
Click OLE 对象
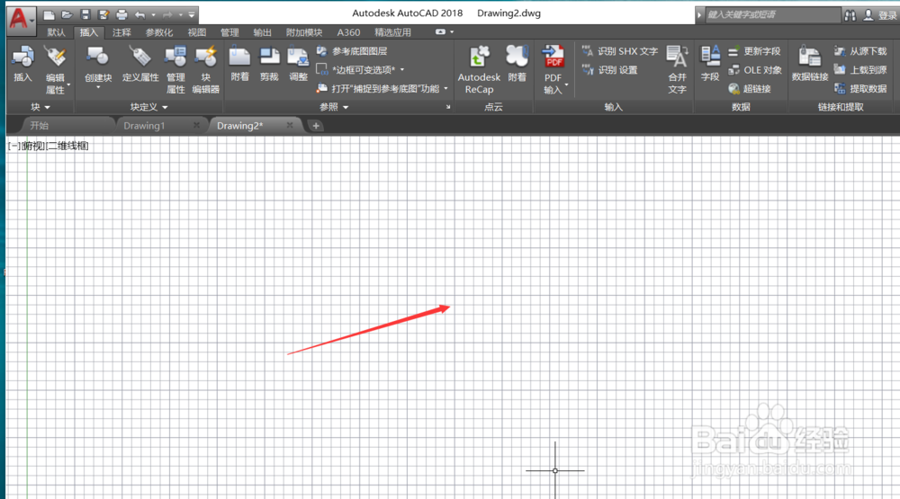754,70
